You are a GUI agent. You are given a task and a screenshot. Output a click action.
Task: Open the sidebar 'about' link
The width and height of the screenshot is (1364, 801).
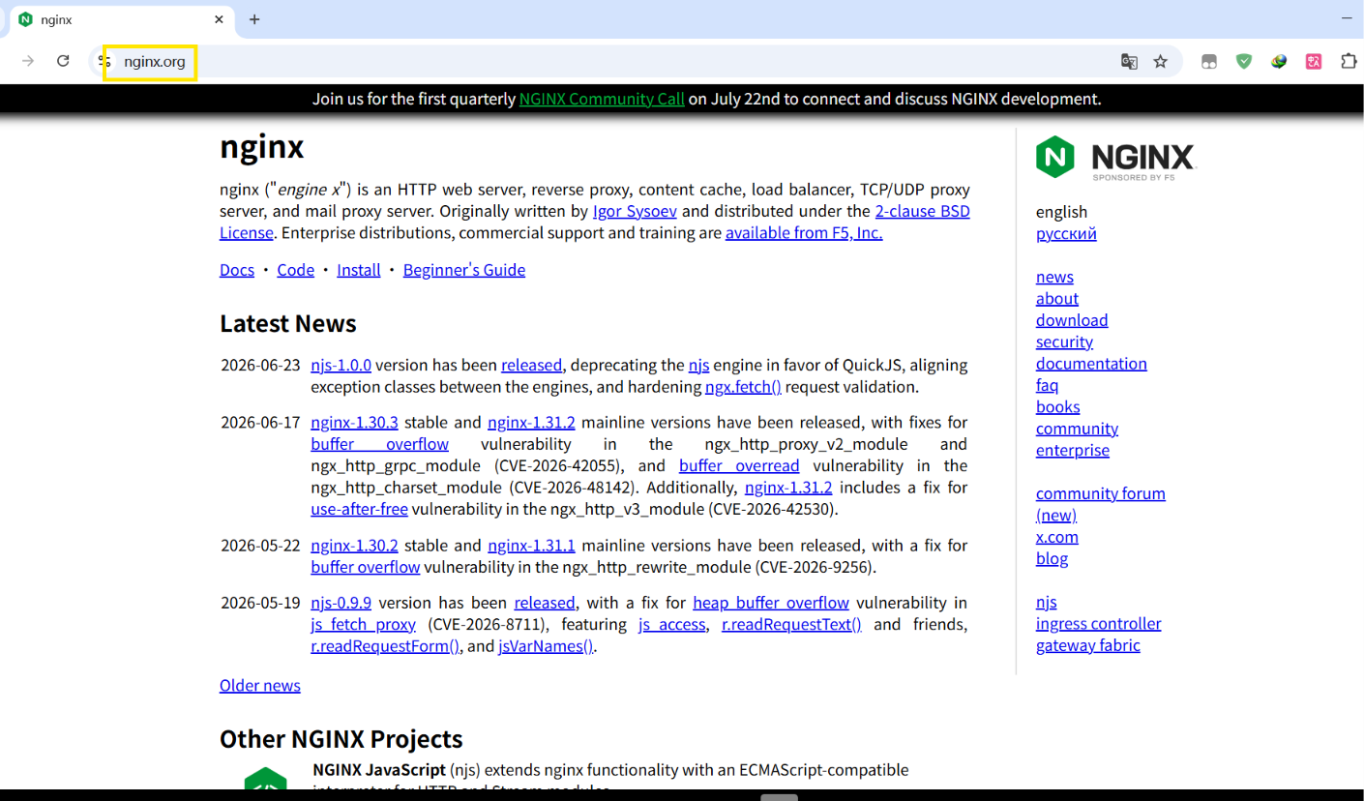tap(1057, 299)
